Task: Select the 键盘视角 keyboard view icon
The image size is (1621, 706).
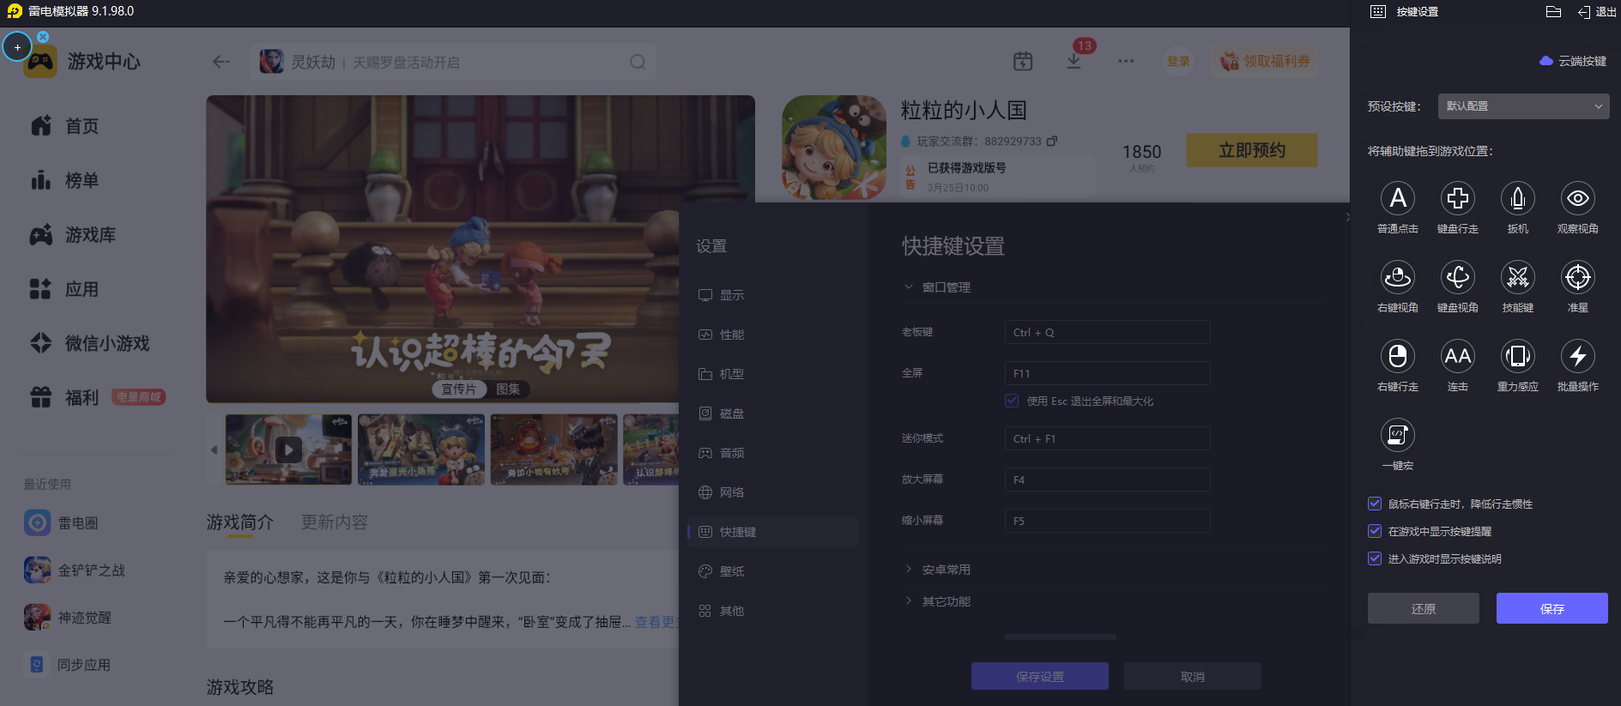Action: click(x=1457, y=277)
